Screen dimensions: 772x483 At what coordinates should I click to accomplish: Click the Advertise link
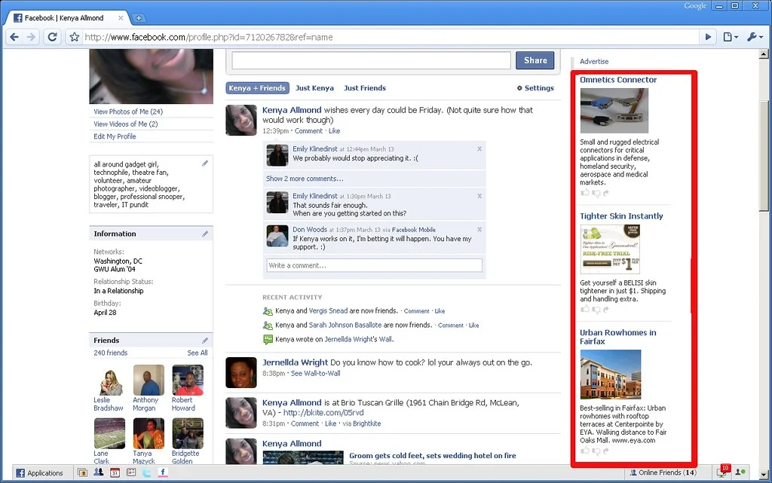click(x=594, y=62)
